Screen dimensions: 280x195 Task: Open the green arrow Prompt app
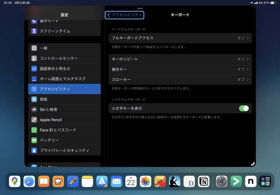tap(236, 181)
